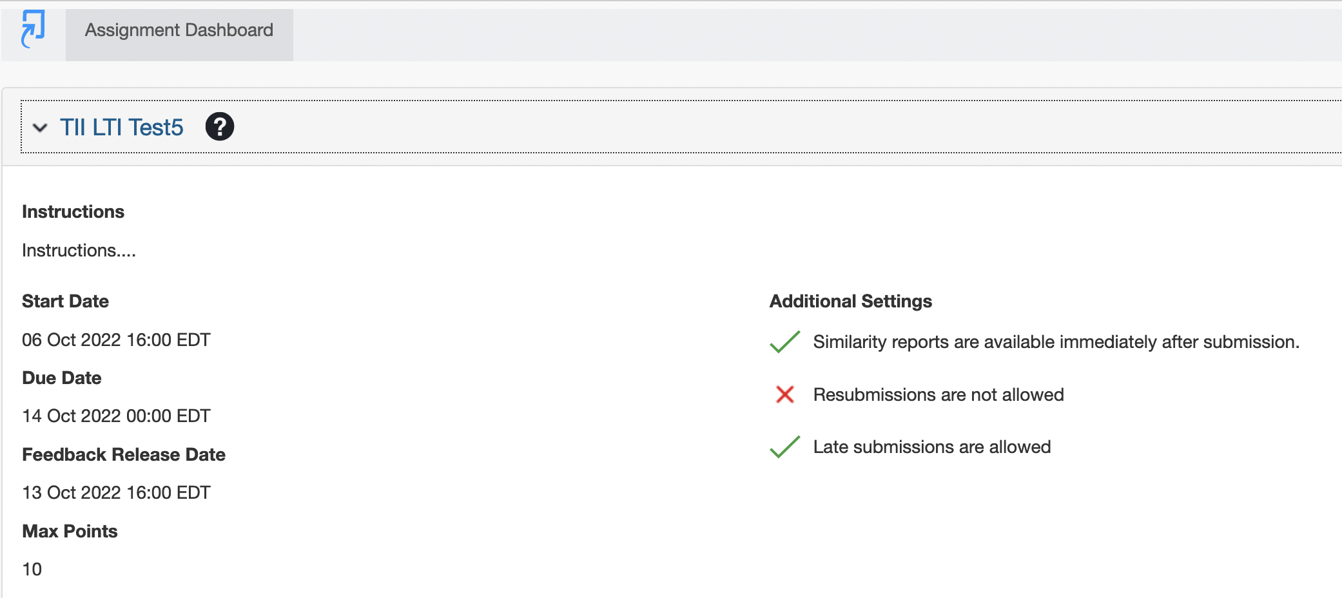Screen dimensions: 1342x598
Task: Click the red X beside resubmissions
Action: click(x=785, y=394)
